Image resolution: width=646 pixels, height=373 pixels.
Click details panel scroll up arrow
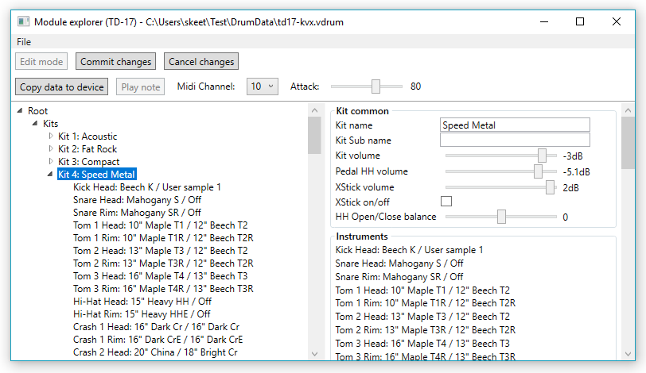[x=628, y=110]
